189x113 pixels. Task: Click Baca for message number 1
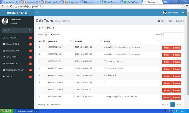(x=167, y=48)
